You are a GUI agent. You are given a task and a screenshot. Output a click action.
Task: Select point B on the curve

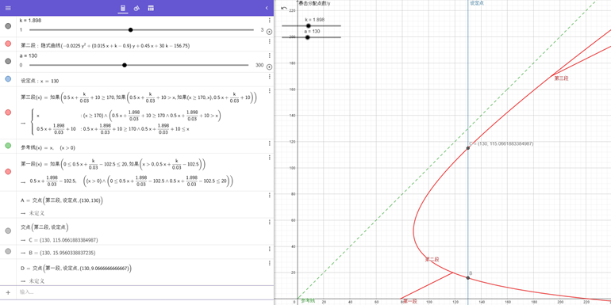[x=468, y=277]
